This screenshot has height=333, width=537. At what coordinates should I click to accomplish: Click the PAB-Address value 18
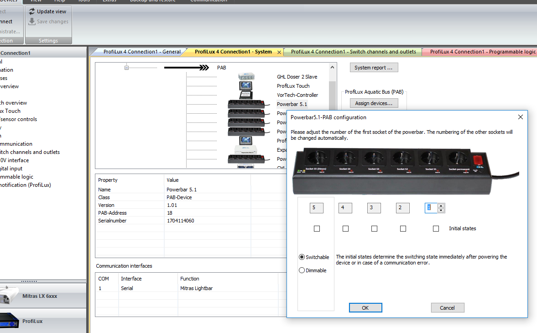170,213
